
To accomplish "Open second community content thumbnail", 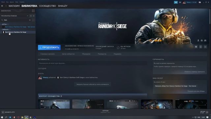I will coord(88,104).
